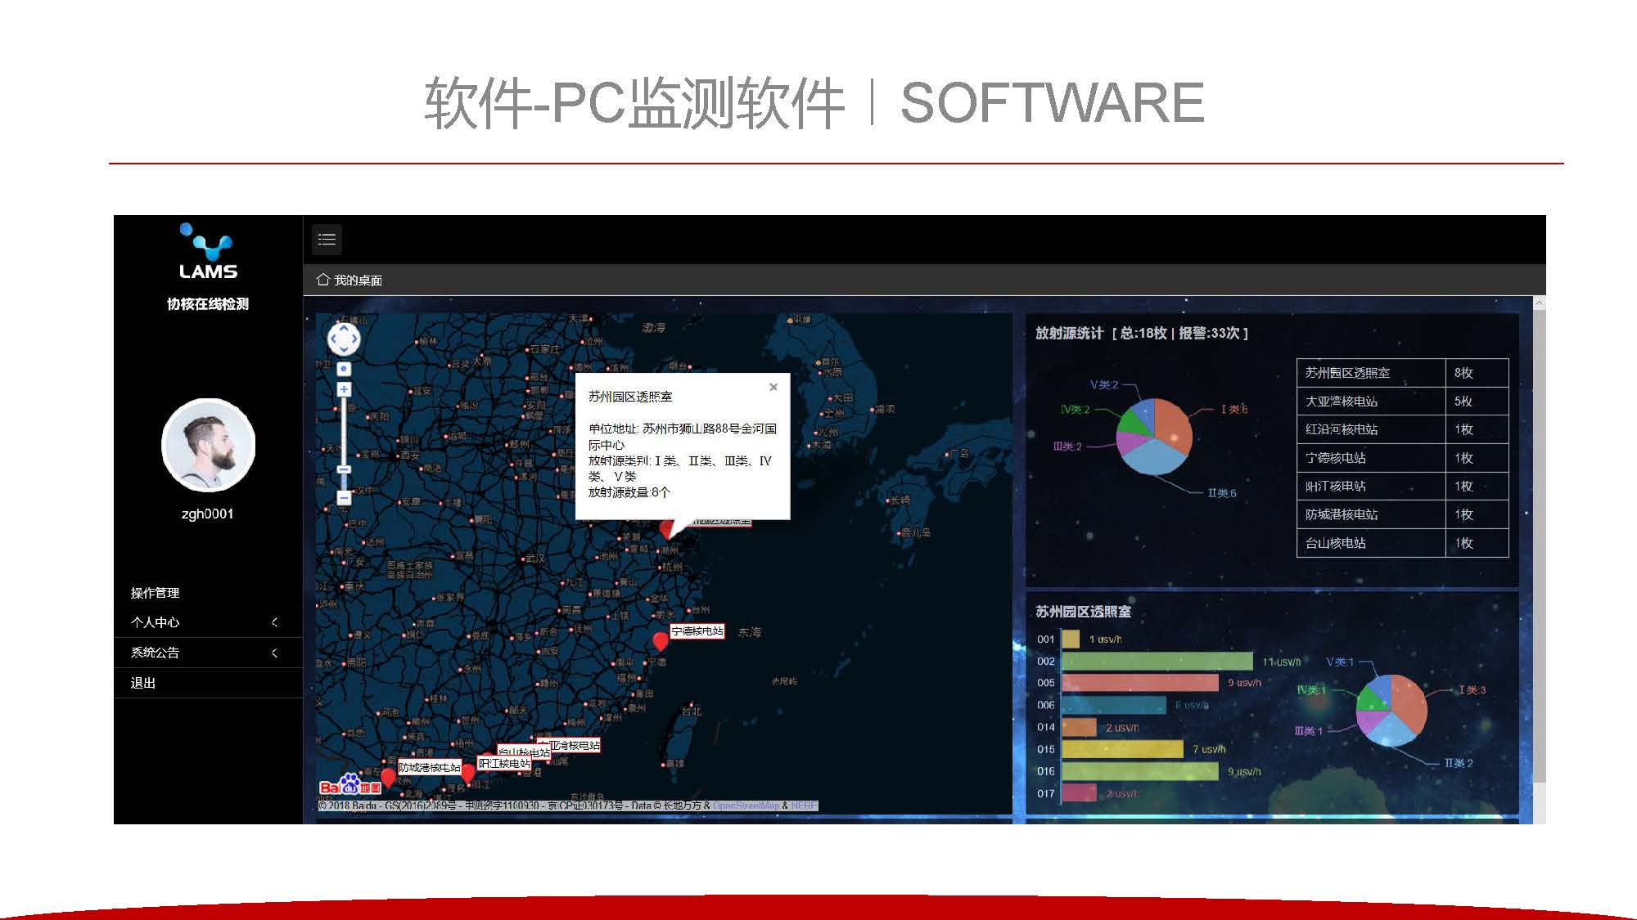Click the map zoom slider handle
1637x920 pixels.
pyautogui.click(x=344, y=469)
